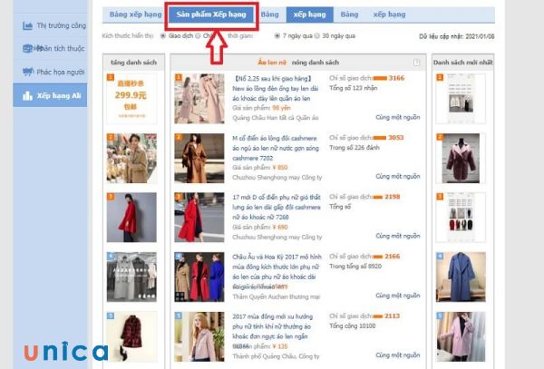Open the blonde woman pink jacket image ranked fifth
The width and height of the screenshot is (544, 369).
click(199, 336)
